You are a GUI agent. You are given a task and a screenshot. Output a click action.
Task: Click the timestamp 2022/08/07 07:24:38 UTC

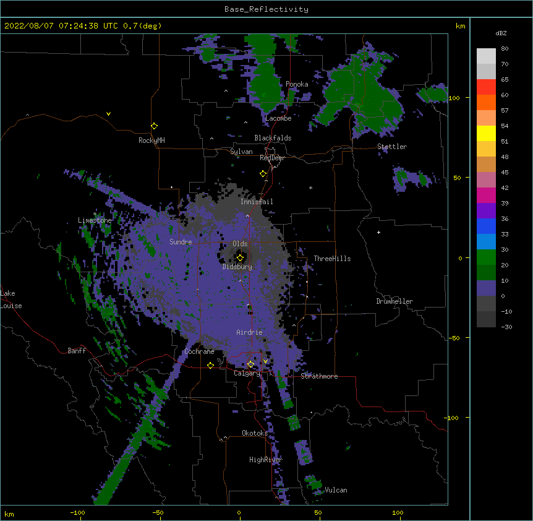(61, 26)
